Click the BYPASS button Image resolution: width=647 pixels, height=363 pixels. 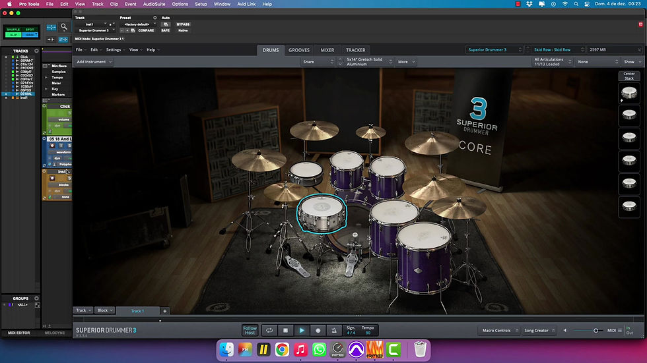tap(183, 24)
